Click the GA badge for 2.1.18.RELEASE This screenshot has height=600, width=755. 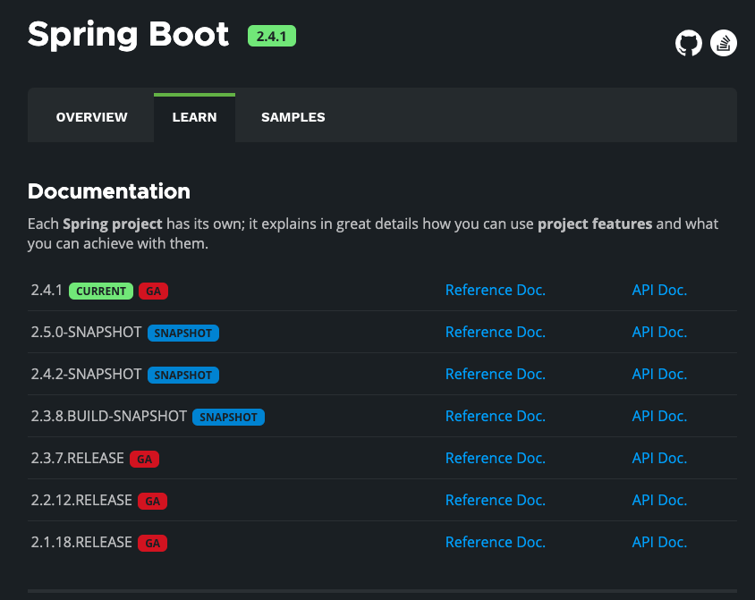pos(153,544)
